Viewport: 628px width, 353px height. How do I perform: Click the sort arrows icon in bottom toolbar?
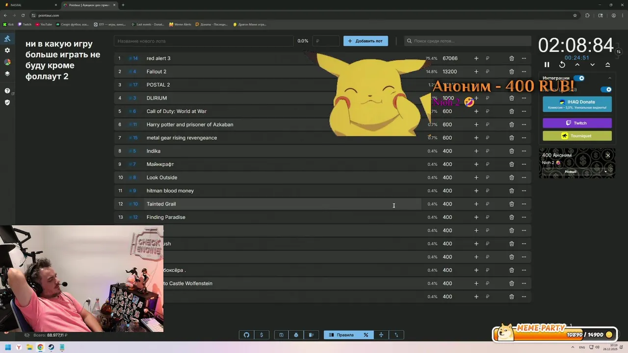396,335
